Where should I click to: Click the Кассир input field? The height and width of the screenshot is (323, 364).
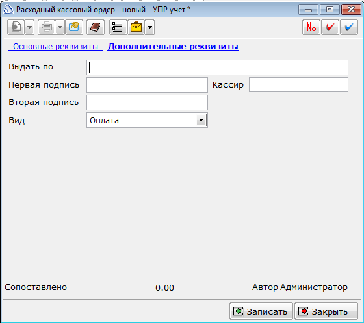(298, 85)
